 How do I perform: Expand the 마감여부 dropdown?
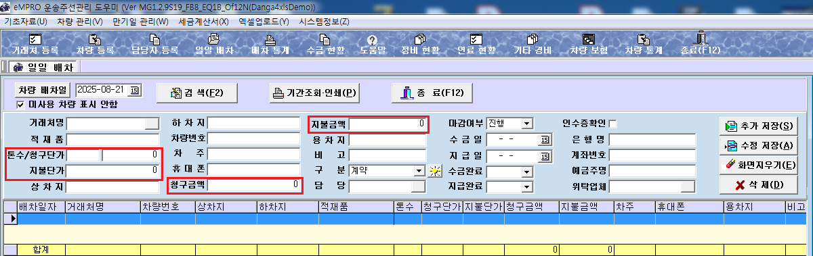tap(526, 124)
